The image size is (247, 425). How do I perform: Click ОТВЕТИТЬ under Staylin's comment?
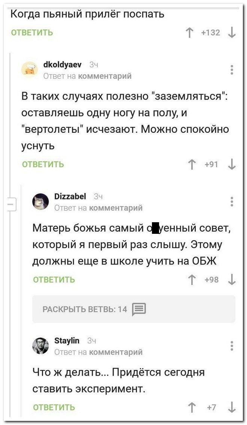pos(54,407)
